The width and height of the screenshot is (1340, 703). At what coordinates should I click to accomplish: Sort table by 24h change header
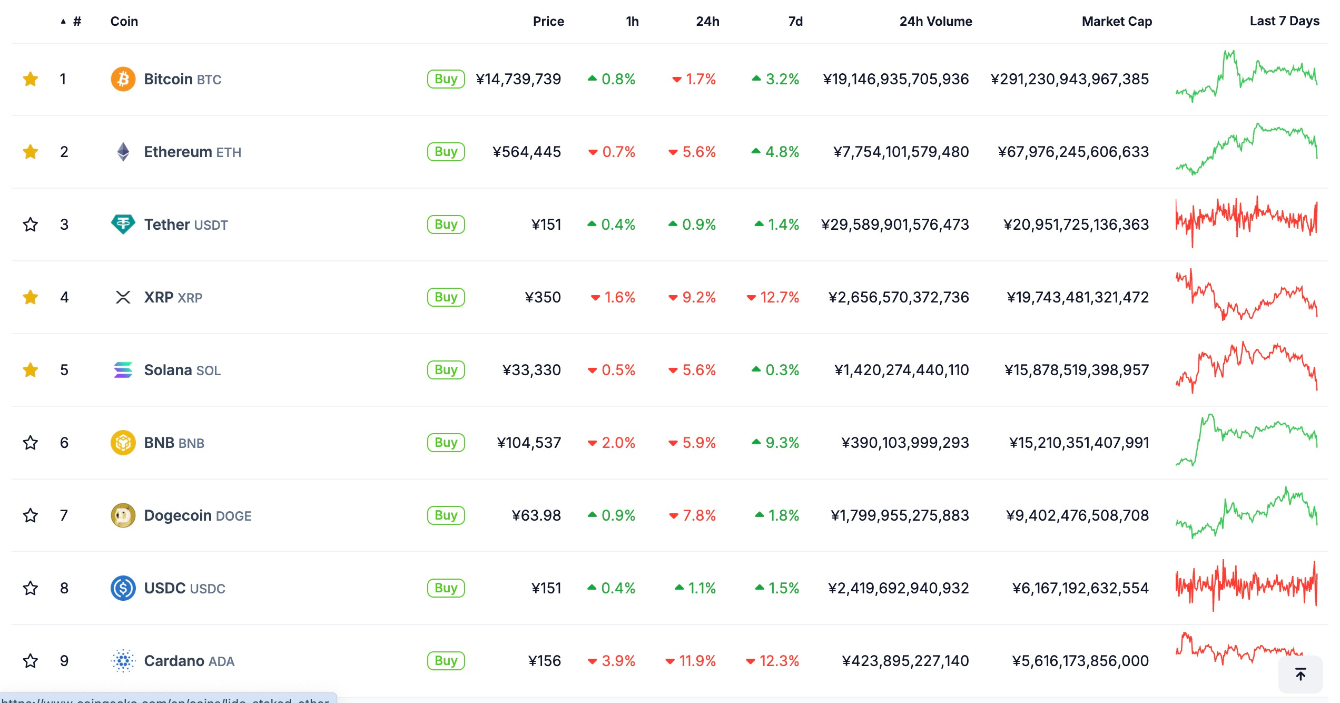tap(707, 22)
